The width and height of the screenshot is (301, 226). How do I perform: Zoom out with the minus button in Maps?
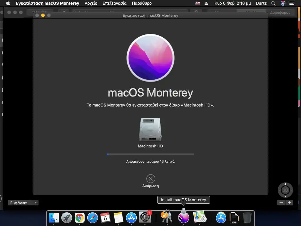[281, 202]
